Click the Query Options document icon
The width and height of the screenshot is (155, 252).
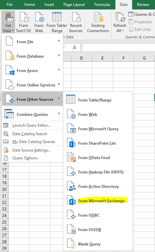click(x=6, y=158)
